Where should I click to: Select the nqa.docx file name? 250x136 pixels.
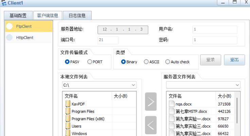click(183, 104)
